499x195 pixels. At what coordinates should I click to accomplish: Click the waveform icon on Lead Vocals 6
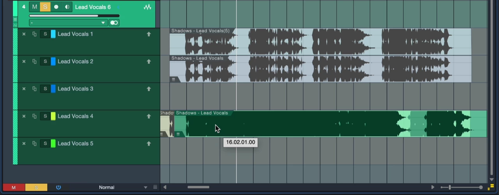tap(147, 7)
